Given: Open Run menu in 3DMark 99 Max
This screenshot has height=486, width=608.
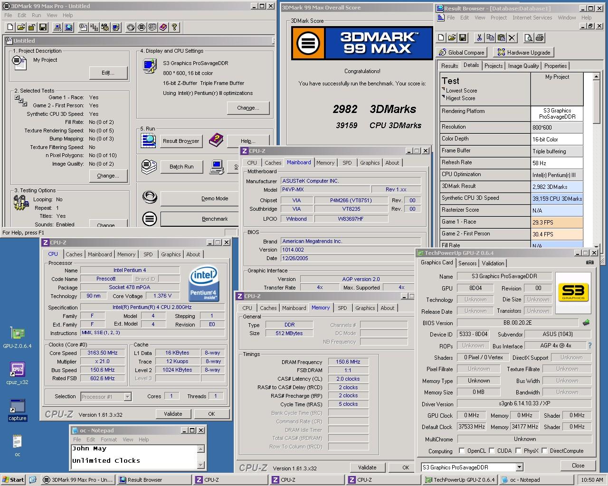Looking at the screenshot, I should [x=36, y=15].
